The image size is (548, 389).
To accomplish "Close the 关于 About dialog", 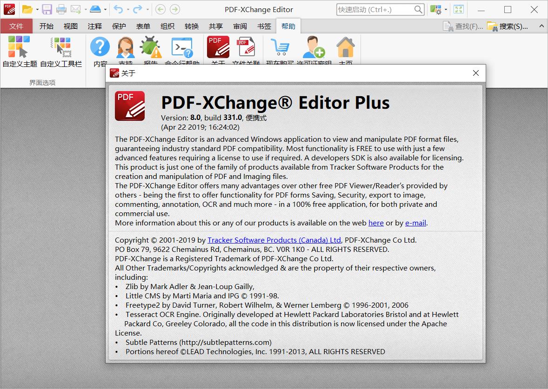I will click(475, 73).
